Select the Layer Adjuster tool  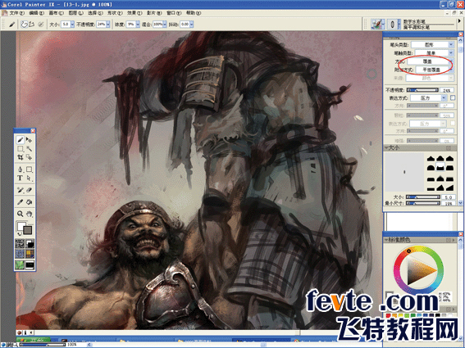[x=29, y=139]
